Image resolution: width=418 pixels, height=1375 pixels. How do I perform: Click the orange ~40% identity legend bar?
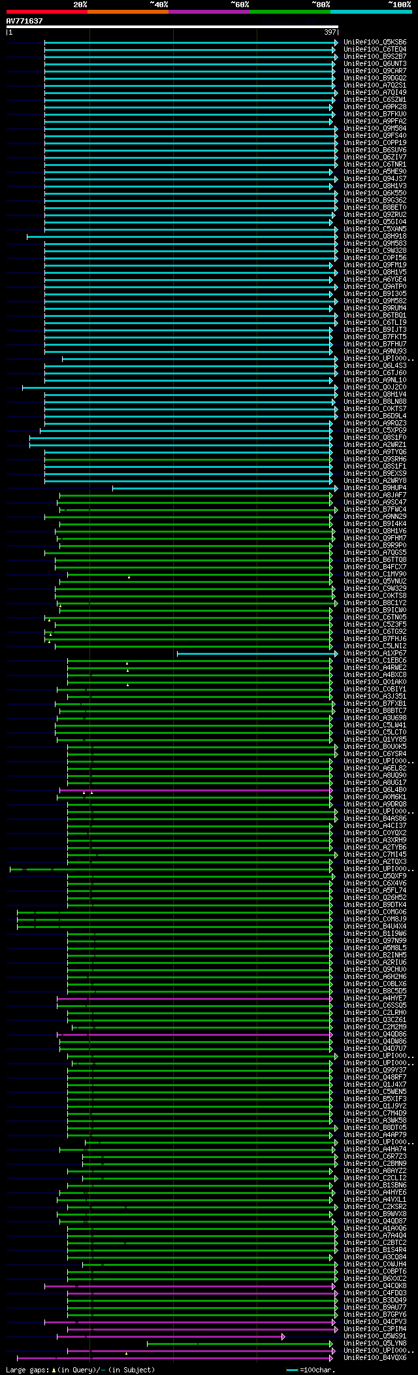(128, 12)
